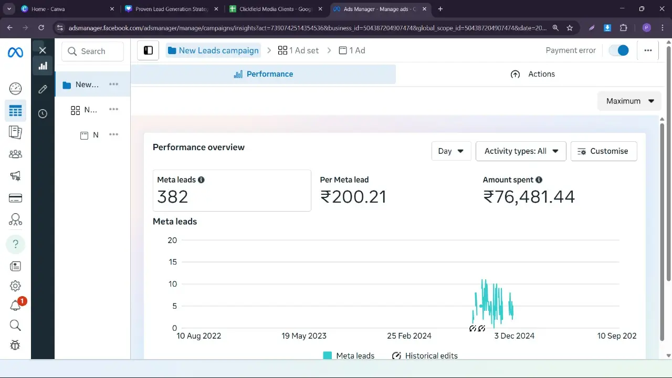Click the Billing card icon in sidebar
The image size is (672, 378).
click(15, 198)
